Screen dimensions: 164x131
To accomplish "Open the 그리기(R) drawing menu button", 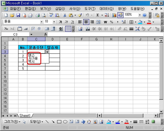I will click(12, 122).
